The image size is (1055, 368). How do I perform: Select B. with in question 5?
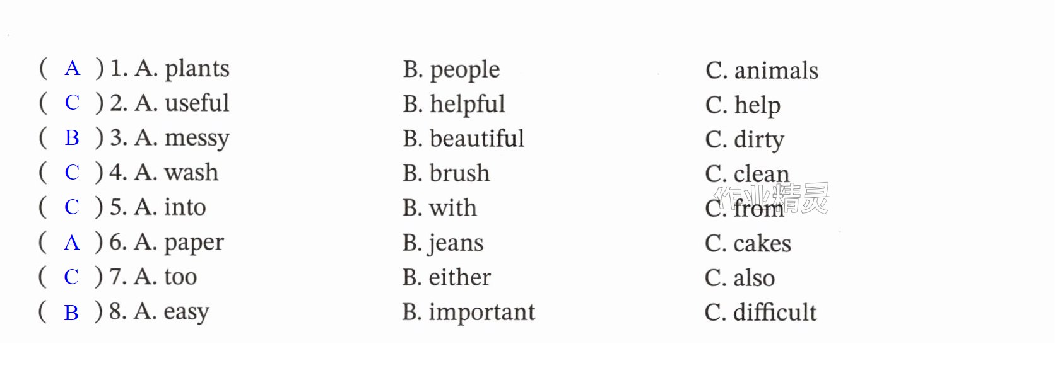tap(440, 208)
